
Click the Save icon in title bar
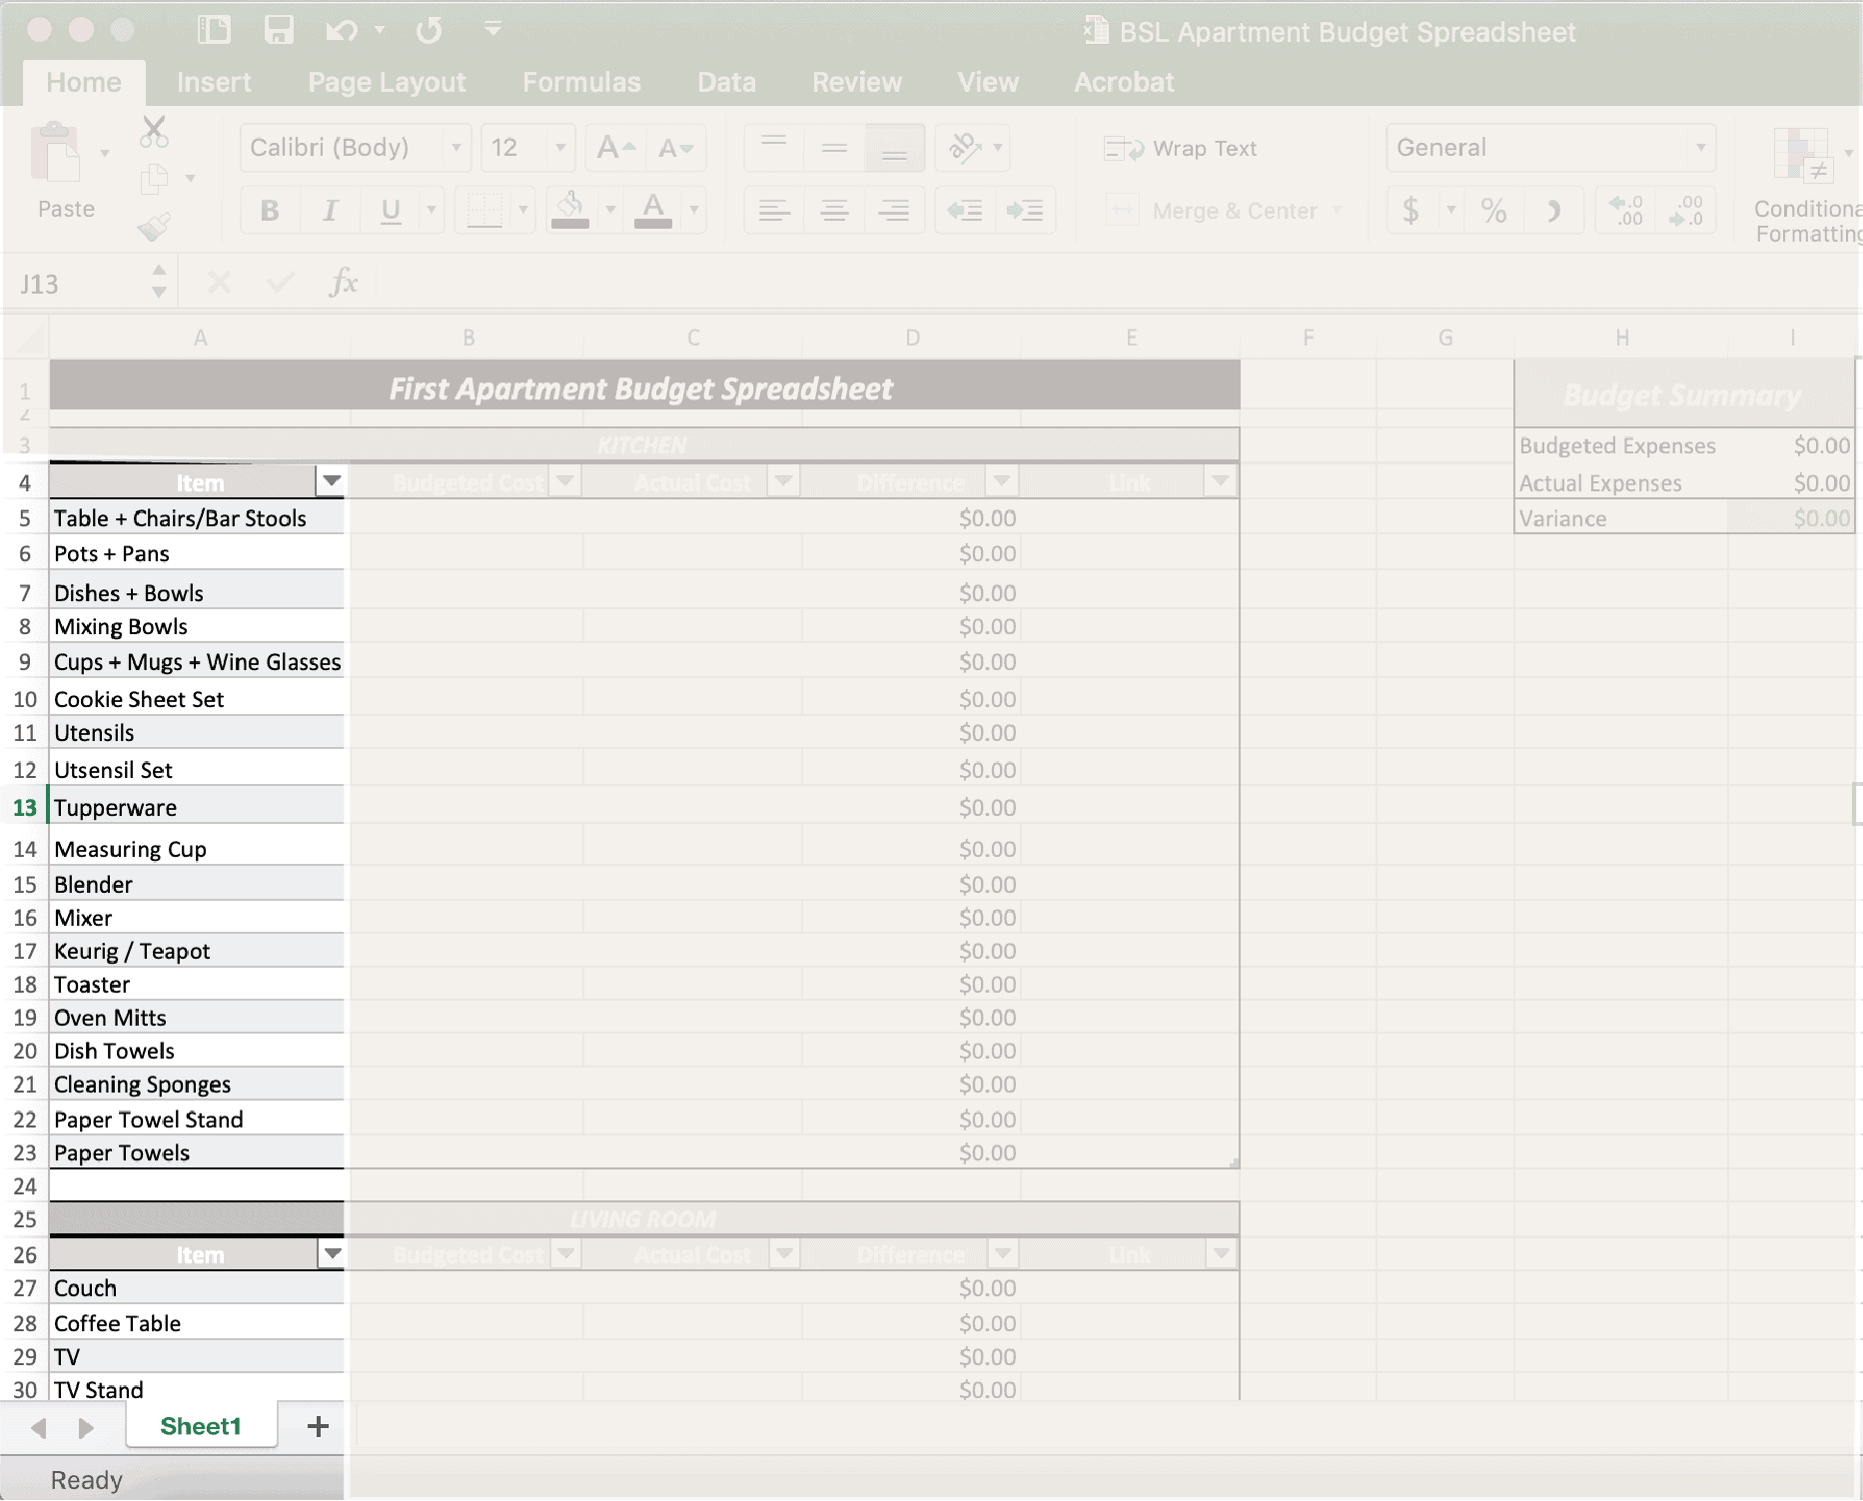(x=279, y=30)
